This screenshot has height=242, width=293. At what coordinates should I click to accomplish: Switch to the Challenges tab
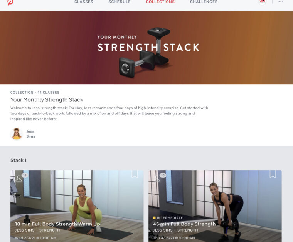click(x=204, y=2)
